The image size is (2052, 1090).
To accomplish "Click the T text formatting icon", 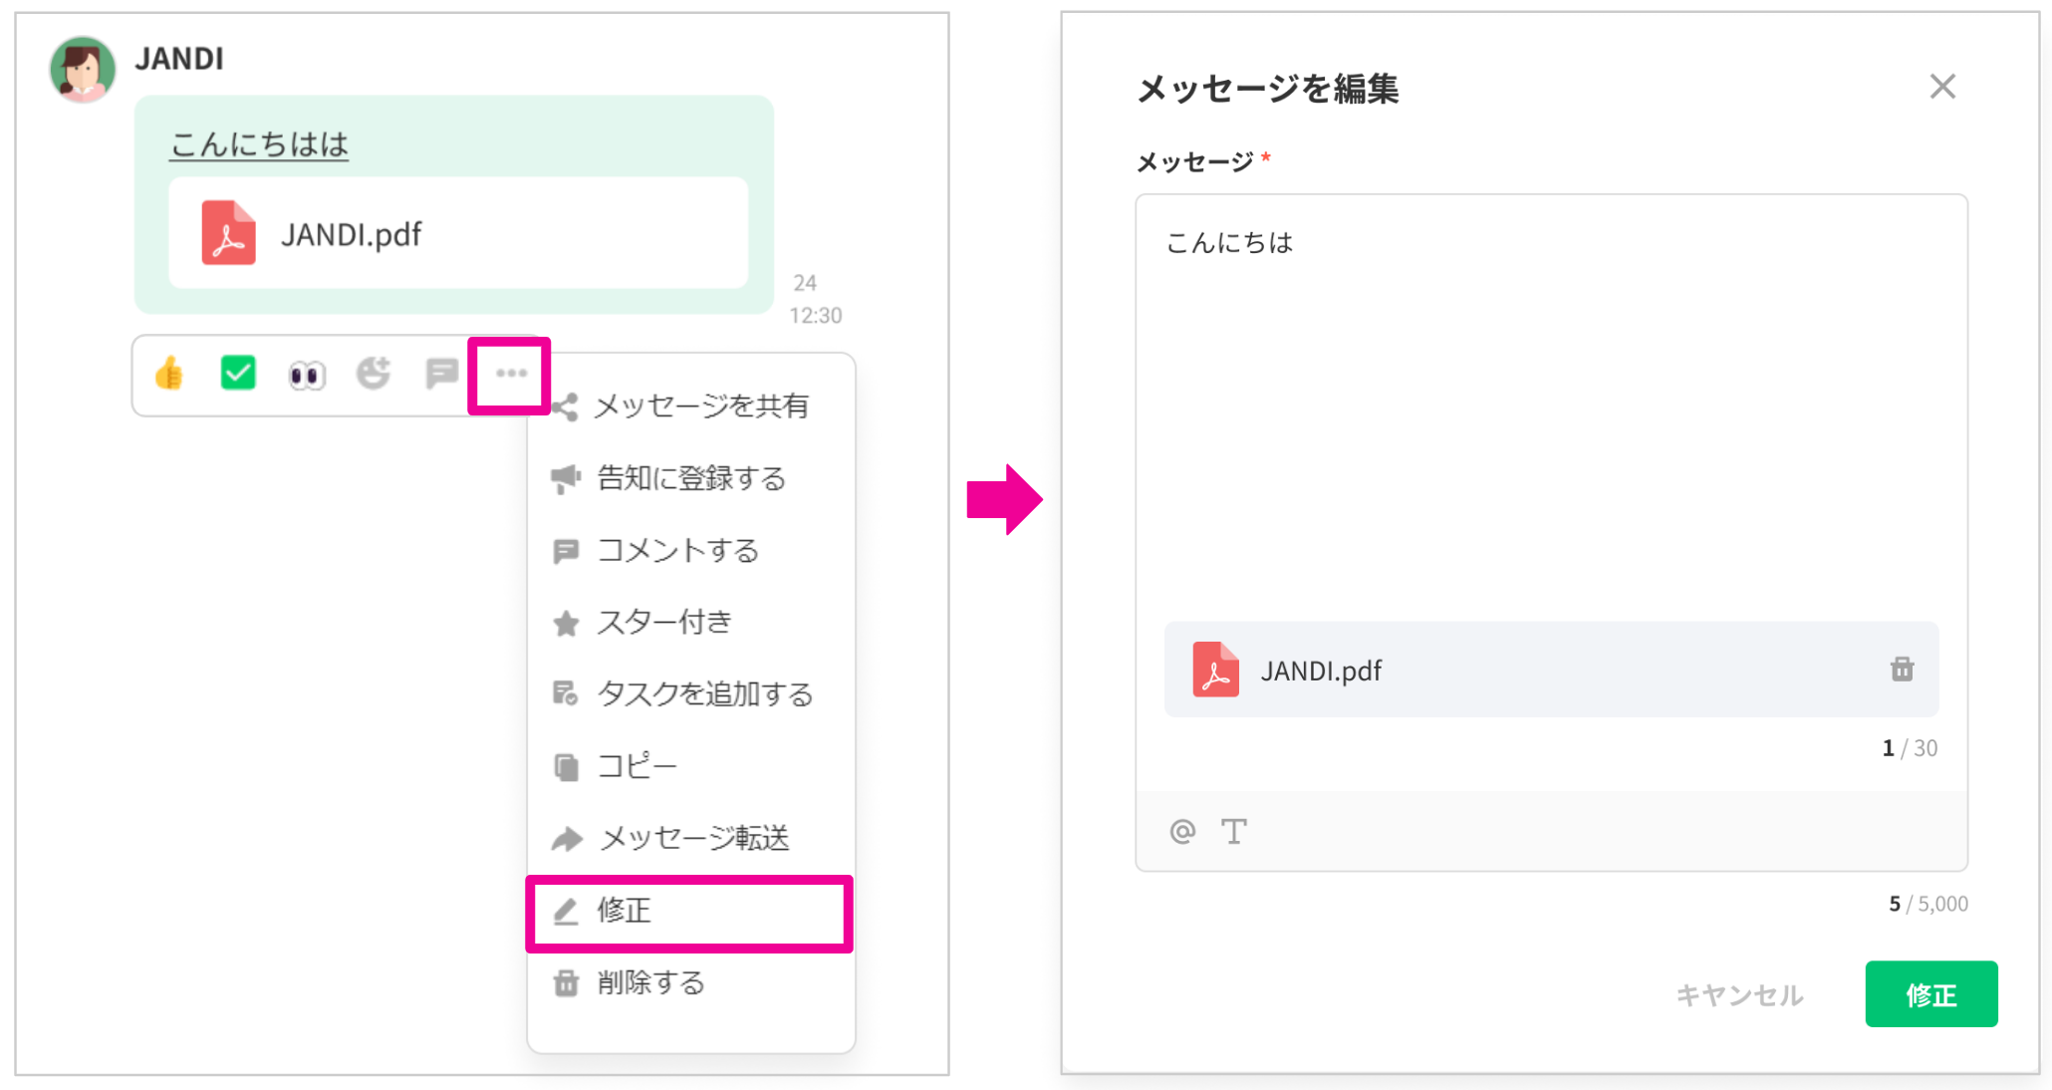I will pos(1233,831).
